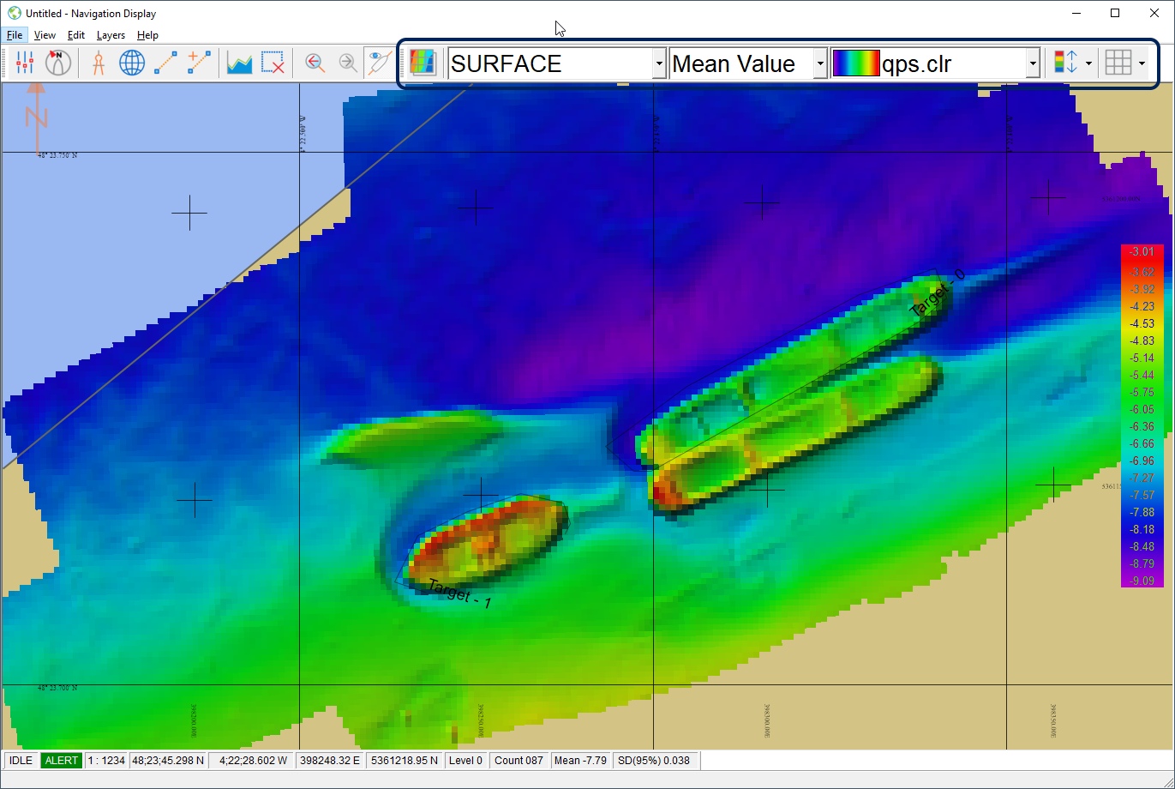Image resolution: width=1175 pixels, height=789 pixels.
Task: Click the clear selection rectangle icon
Action: click(273, 63)
